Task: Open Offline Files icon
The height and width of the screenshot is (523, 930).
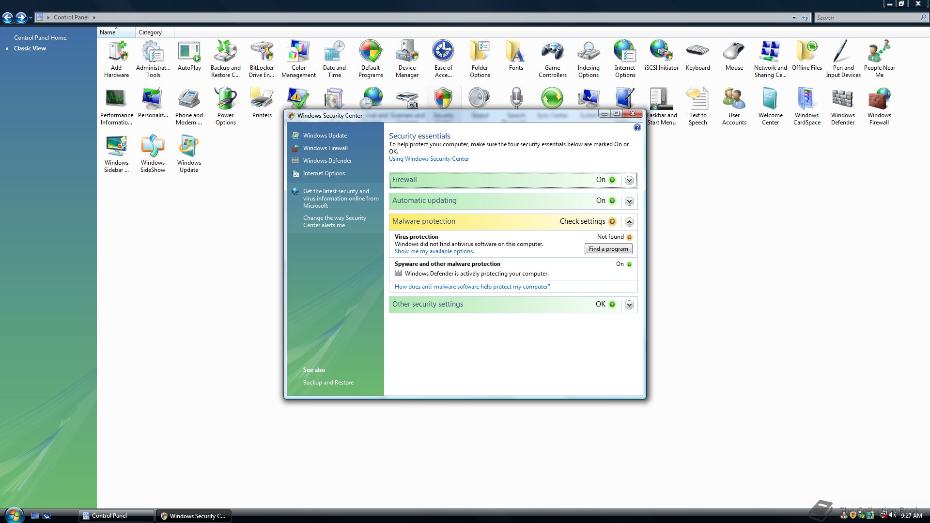Action: click(x=806, y=56)
